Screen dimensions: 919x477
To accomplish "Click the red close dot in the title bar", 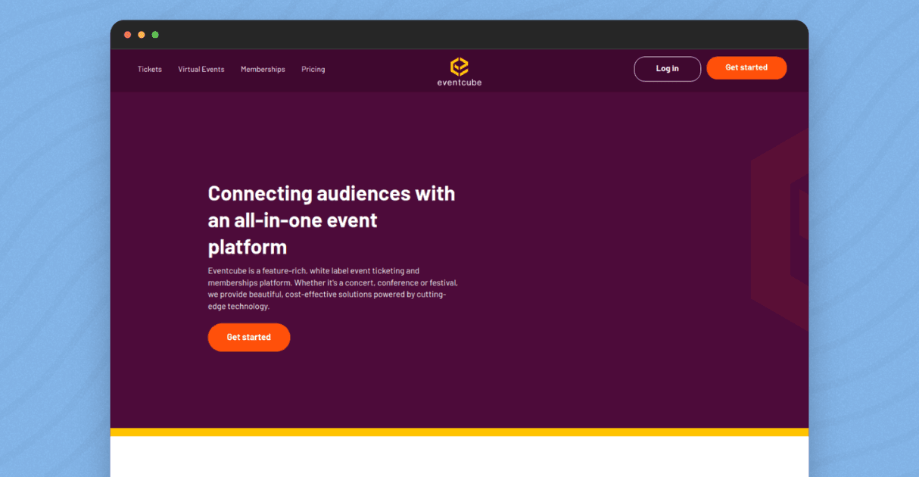I will click(x=127, y=35).
